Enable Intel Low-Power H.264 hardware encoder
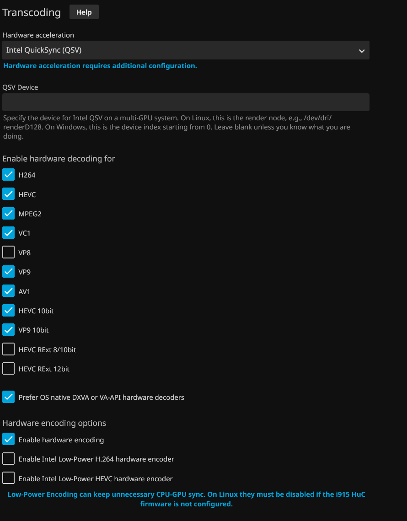The image size is (407, 521). (9, 459)
